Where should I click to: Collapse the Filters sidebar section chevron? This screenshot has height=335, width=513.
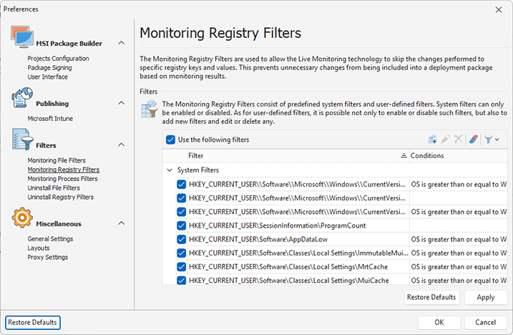coord(120,145)
